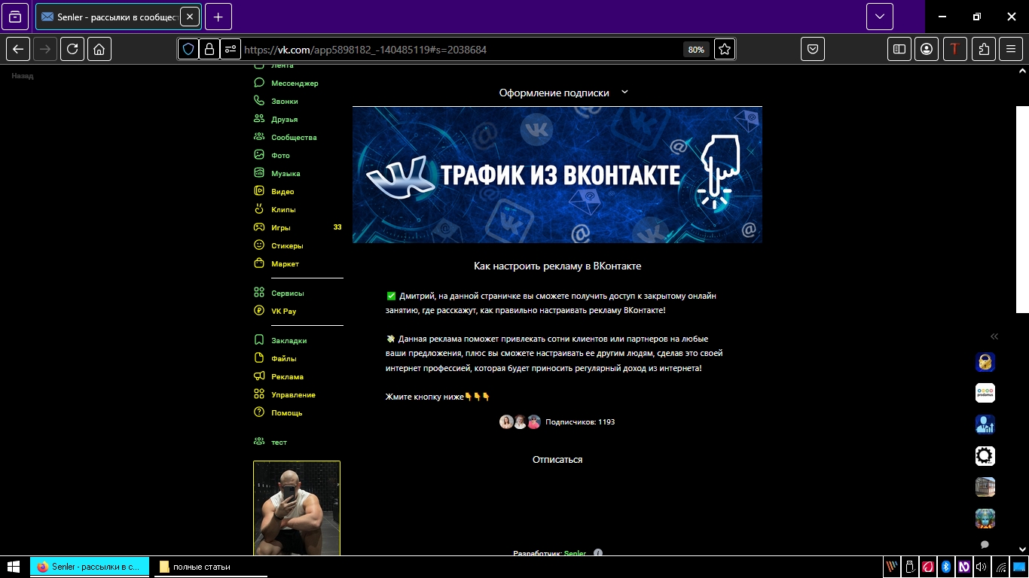Open the profile photo thumbnail
Screen dimensions: 1029x578
297,509
